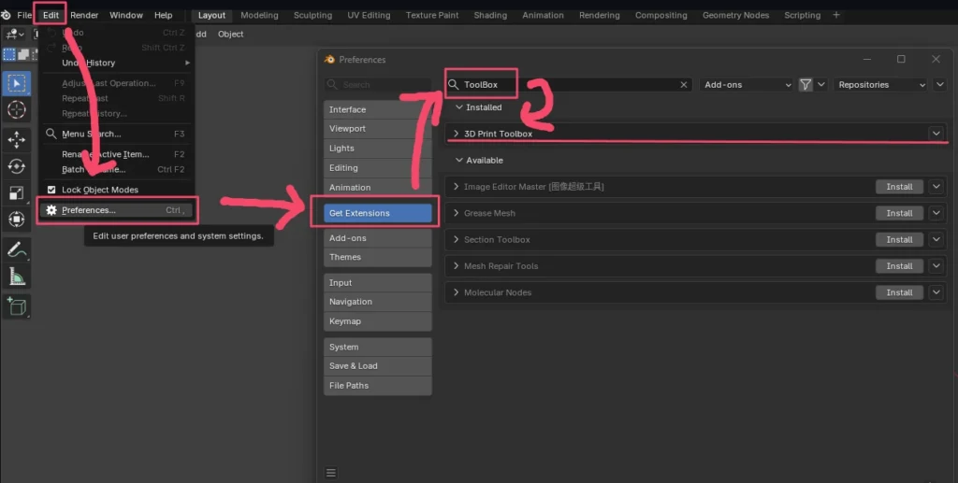The width and height of the screenshot is (958, 483).
Task: Open the Help menu
Action: pos(163,15)
